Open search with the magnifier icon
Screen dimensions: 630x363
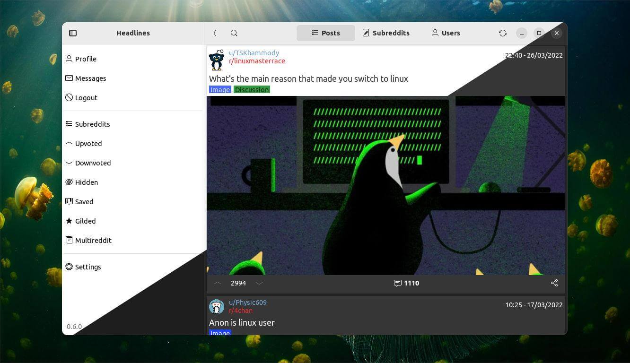tap(234, 33)
